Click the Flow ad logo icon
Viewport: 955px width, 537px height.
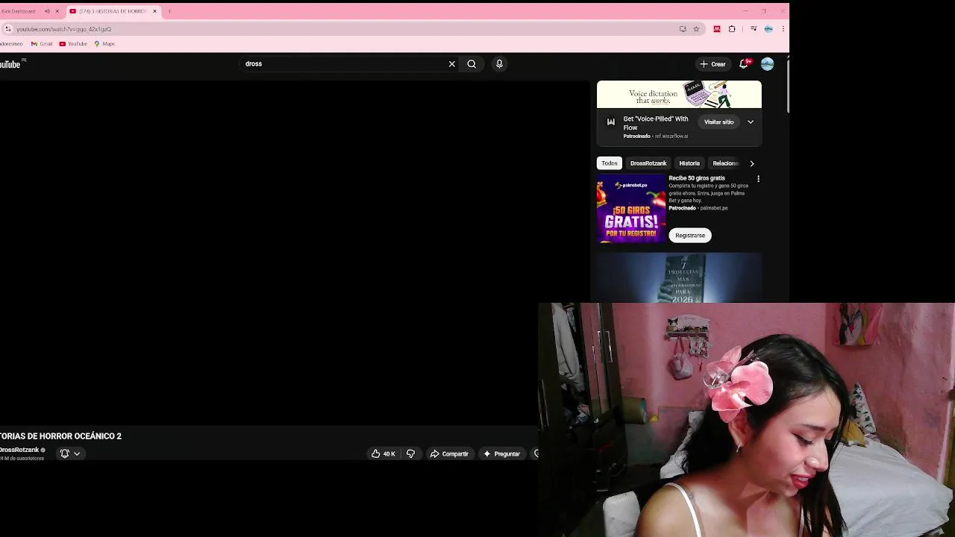click(x=611, y=122)
